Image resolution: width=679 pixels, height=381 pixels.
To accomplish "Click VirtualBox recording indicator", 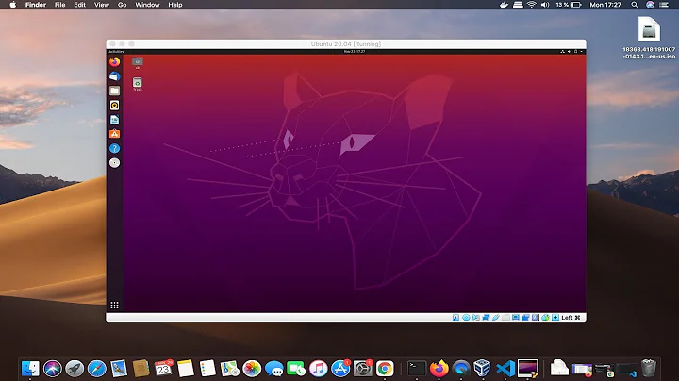I will 525,318.
